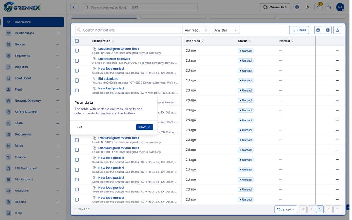Click the Network Directory icon

(x=8, y=101)
